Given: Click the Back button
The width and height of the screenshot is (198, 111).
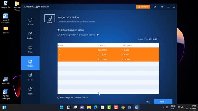Looking at the screenshot, I should click(148, 102).
